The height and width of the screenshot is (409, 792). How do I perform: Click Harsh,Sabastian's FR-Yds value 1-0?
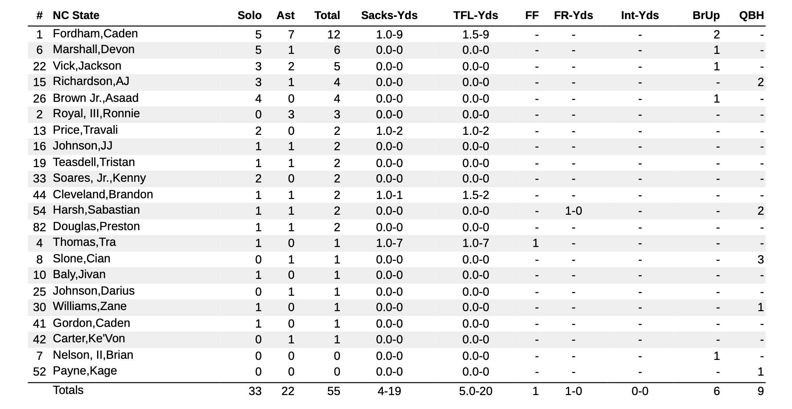[x=573, y=211]
